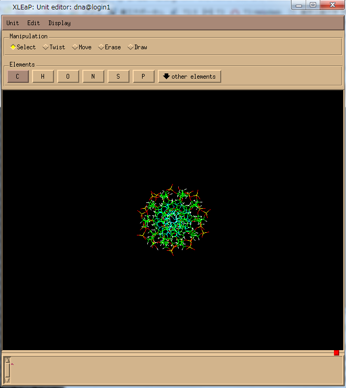The width and height of the screenshot is (346, 388).
Task: Open the Edit menu
Action: (x=34, y=23)
